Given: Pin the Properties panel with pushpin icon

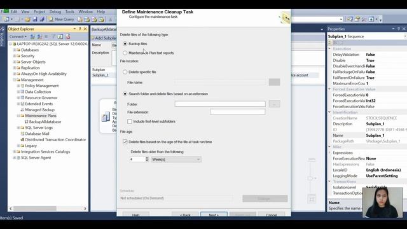Looking at the screenshot, I should point(399,29).
